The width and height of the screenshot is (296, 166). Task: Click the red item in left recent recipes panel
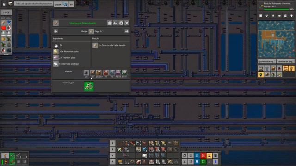click(x=3, y=28)
